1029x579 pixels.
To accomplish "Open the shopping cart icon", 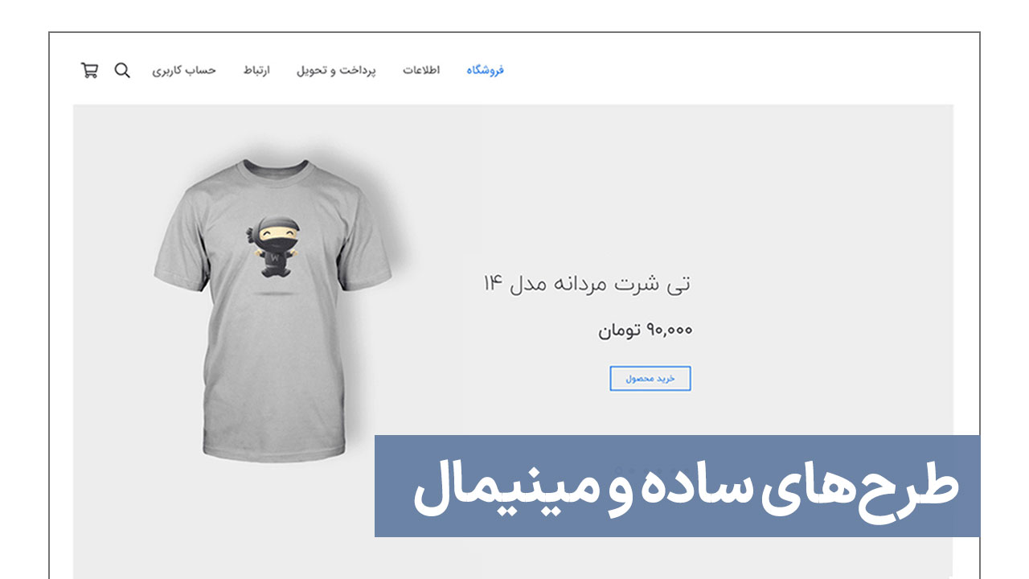I will (89, 70).
